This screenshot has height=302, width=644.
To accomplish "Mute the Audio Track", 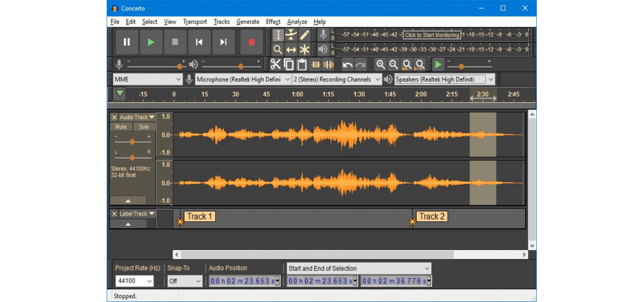I will (x=121, y=127).
